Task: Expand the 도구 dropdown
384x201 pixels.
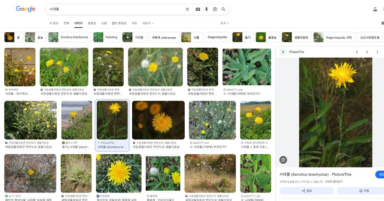Action: pyautogui.click(x=224, y=23)
